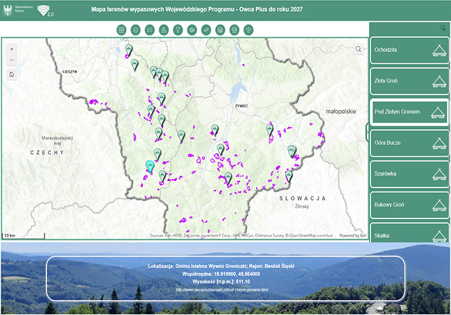451x315 pixels.
Task: Click the Powered by Esri text
Action: (352, 236)
